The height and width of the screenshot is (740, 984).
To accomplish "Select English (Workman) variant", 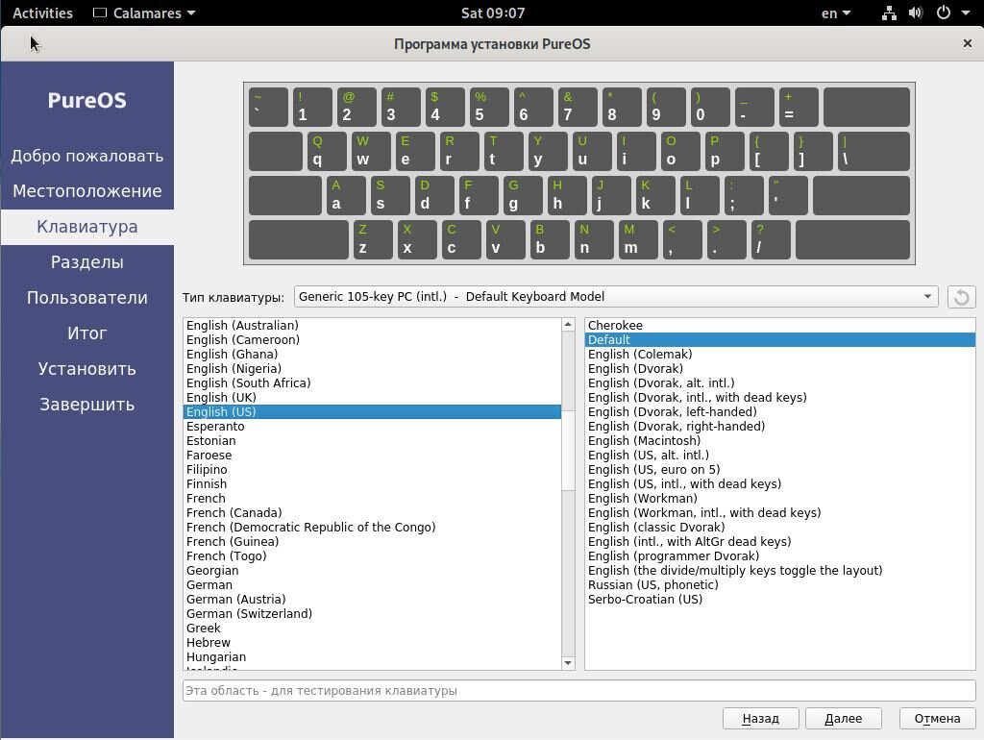I will click(x=780, y=499).
